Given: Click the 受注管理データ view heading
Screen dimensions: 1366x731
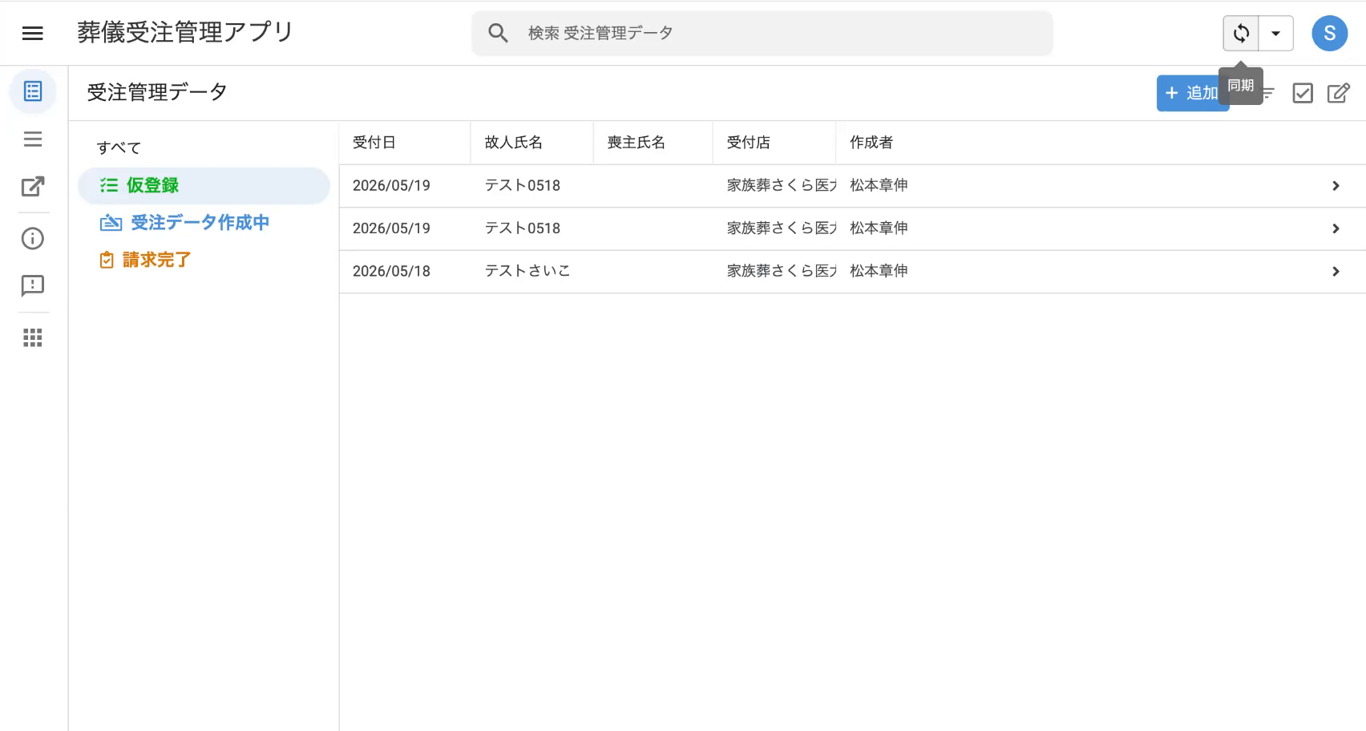Looking at the screenshot, I should tap(157, 92).
